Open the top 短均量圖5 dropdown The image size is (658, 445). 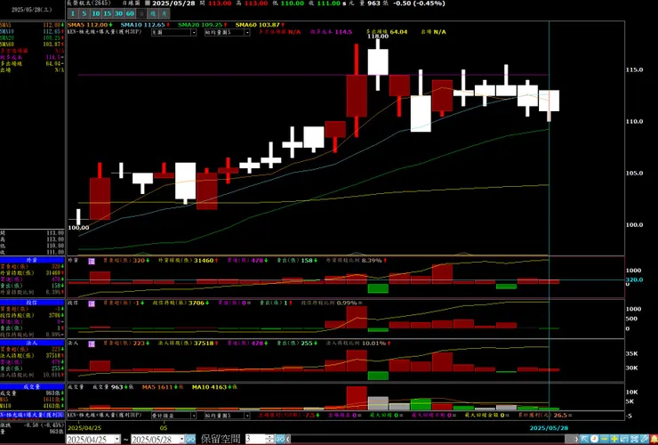click(227, 32)
